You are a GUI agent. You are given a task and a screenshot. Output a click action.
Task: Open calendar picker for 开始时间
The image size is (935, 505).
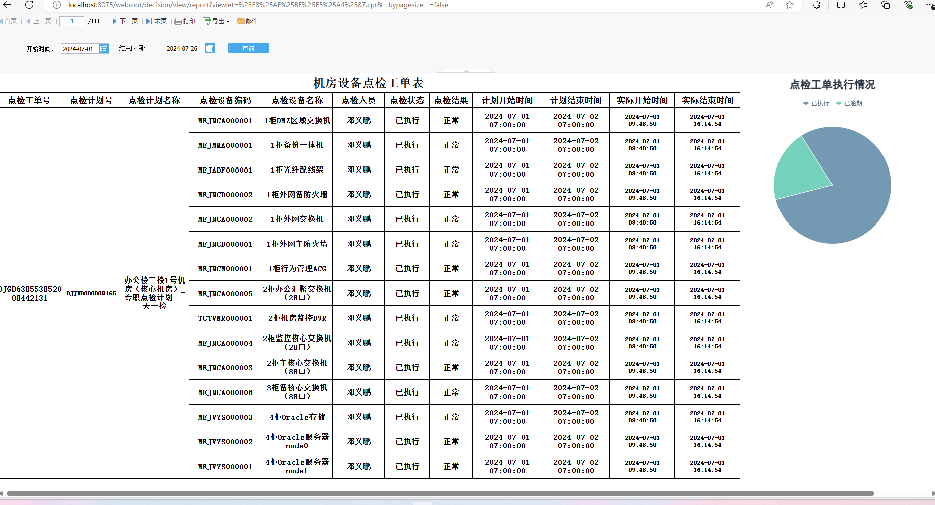pyautogui.click(x=104, y=49)
